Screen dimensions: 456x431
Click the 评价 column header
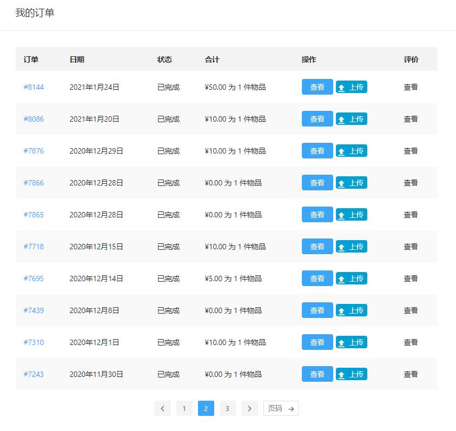[411, 59]
